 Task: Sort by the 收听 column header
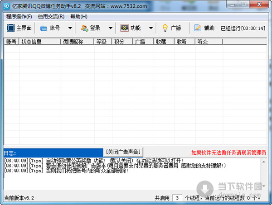[185, 42]
